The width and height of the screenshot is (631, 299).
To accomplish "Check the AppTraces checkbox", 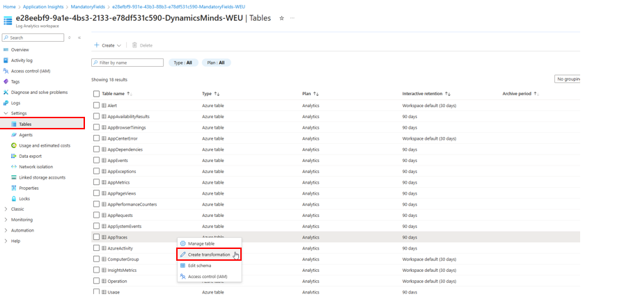I will click(x=96, y=237).
